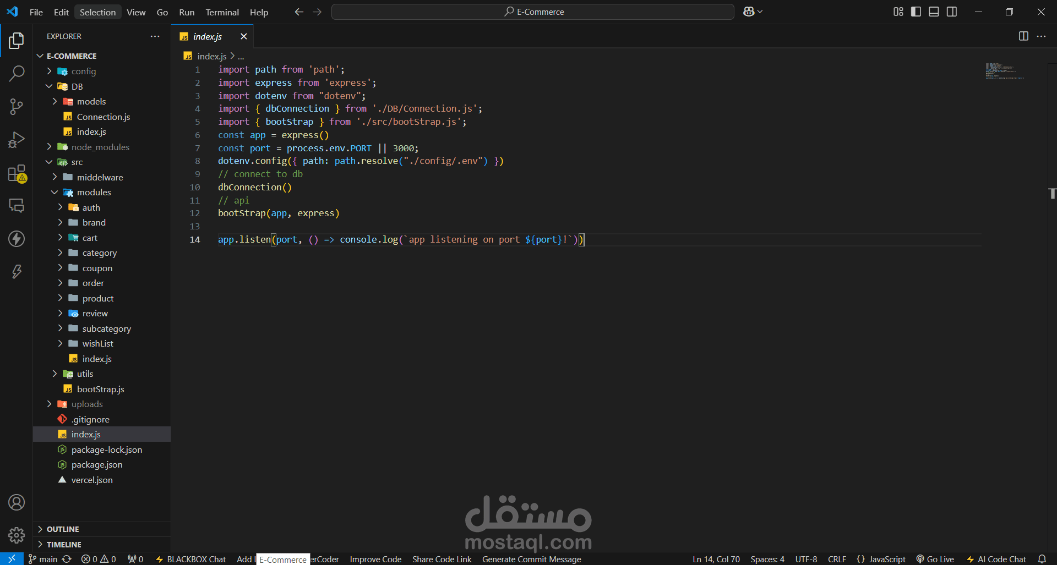Synchronize changes icon next to main branch
Image resolution: width=1057 pixels, height=565 pixels.
click(67, 559)
